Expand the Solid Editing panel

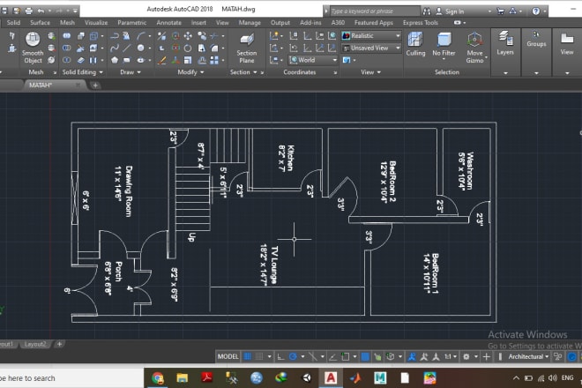[82, 72]
